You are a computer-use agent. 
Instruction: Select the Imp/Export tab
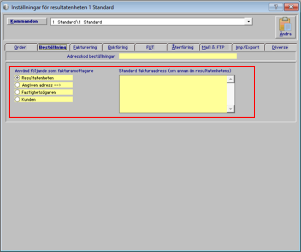tap(247, 47)
